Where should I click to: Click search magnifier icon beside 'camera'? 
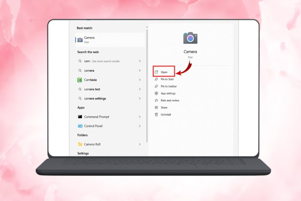80,71
